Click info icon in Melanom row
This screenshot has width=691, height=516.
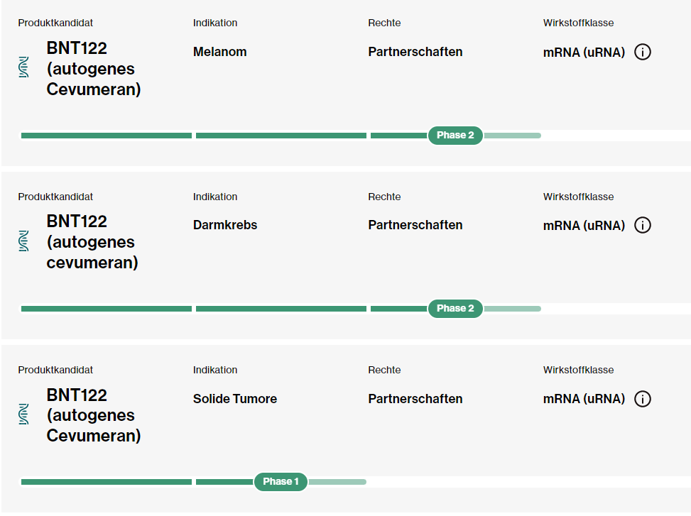(642, 52)
